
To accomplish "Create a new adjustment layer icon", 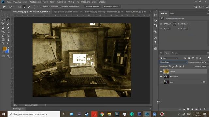I will [192, 109].
